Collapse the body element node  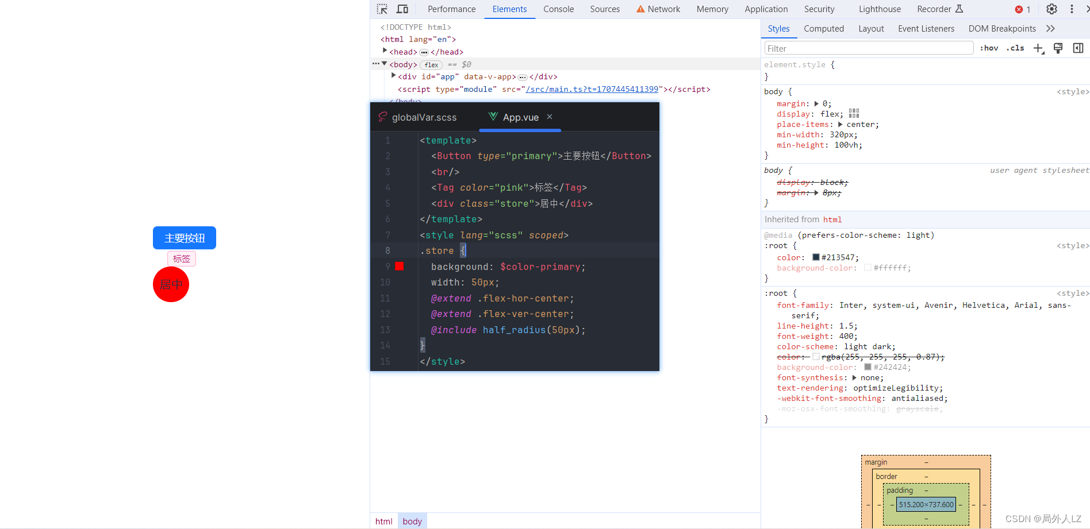(x=385, y=64)
